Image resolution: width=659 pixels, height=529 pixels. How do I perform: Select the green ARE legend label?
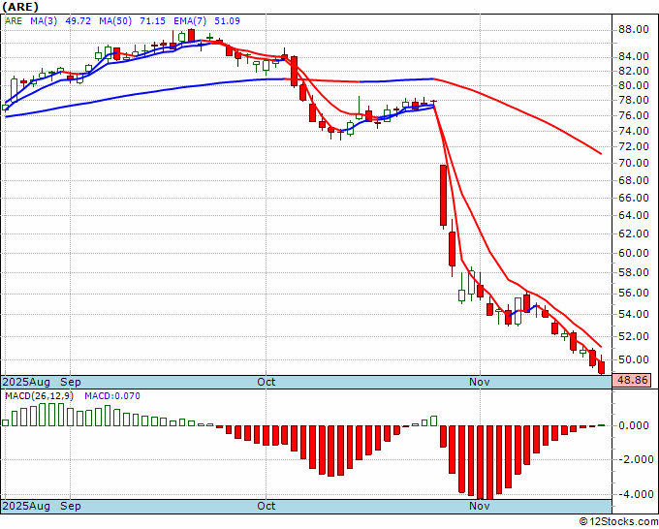[x=13, y=21]
